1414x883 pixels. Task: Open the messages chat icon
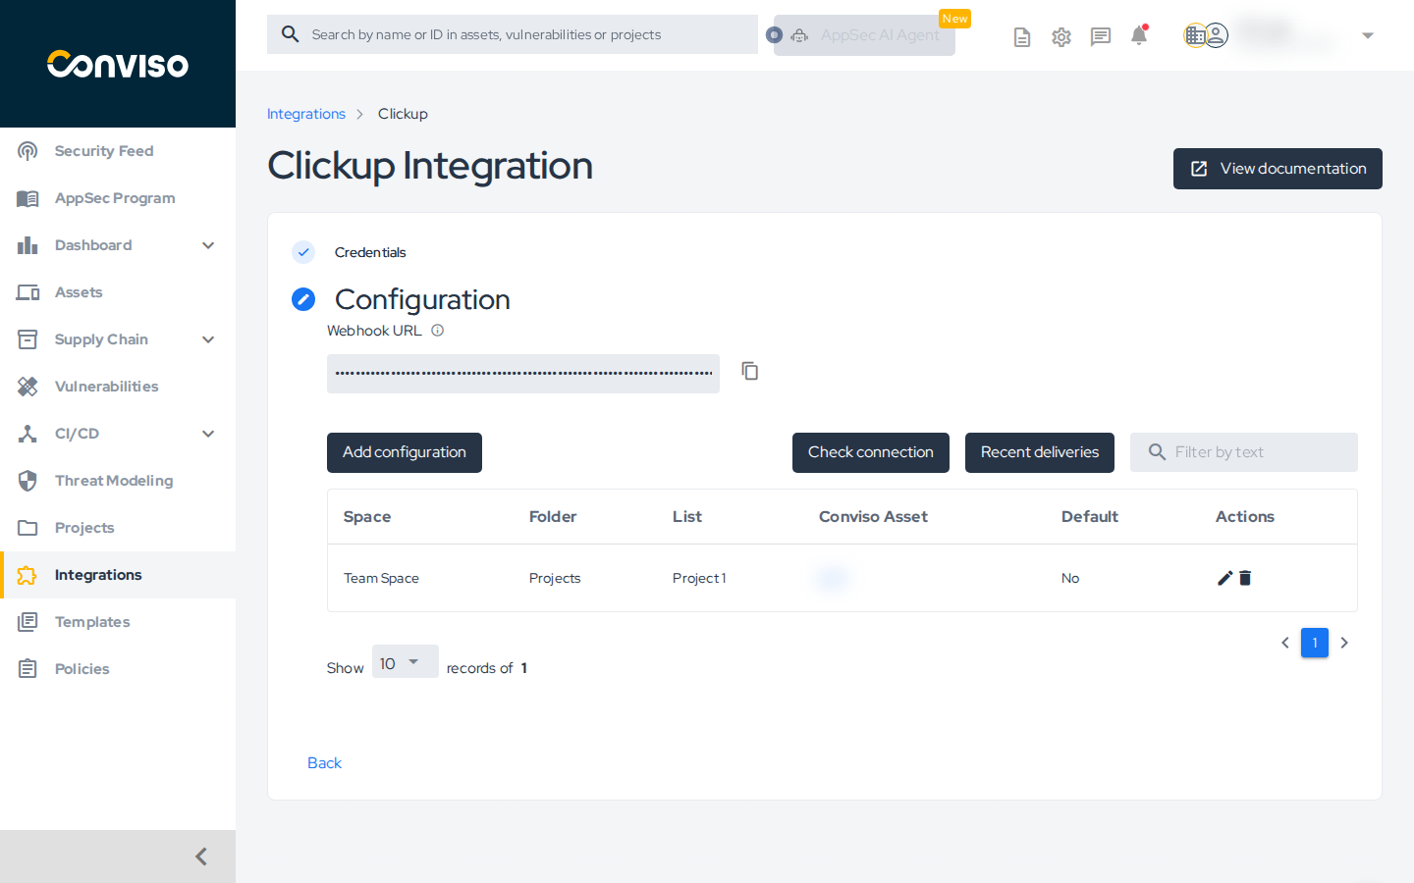1101,37
